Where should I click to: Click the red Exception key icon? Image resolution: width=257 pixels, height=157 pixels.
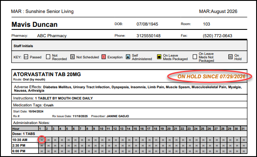pos(104,57)
